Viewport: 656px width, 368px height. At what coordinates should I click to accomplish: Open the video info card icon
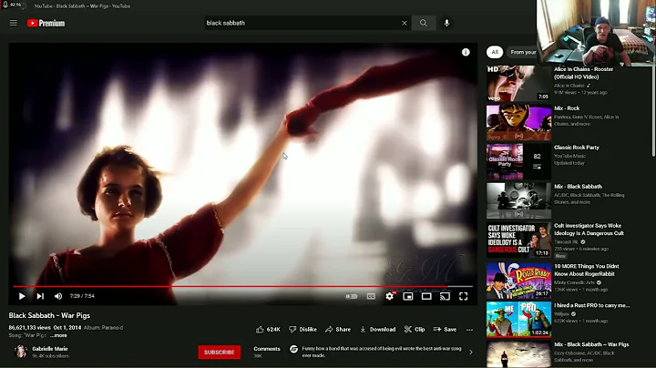click(x=466, y=52)
